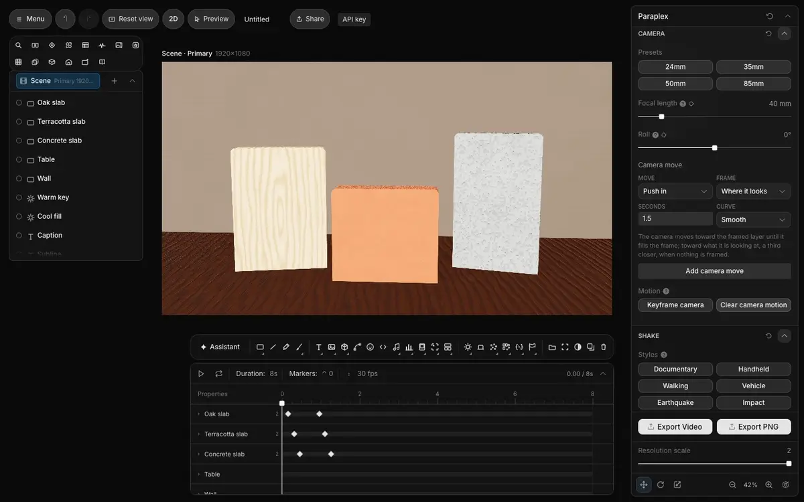
Task: Select the line tool in toolbar
Action: click(273, 347)
